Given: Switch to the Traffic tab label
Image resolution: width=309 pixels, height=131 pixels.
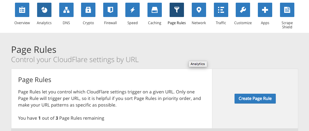Looking at the screenshot, I should [x=221, y=23].
